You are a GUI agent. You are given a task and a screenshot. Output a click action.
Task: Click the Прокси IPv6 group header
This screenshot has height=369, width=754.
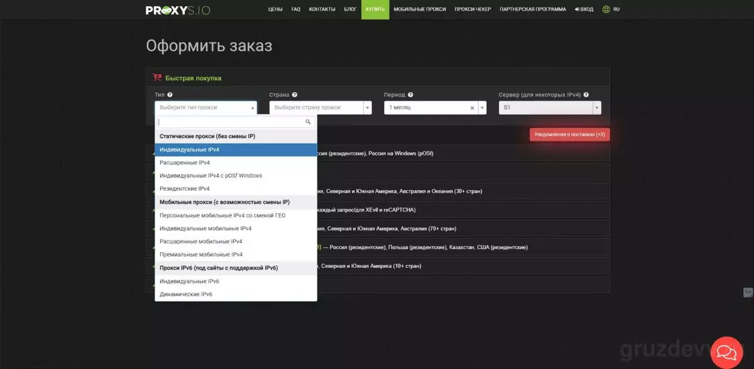tap(236, 268)
